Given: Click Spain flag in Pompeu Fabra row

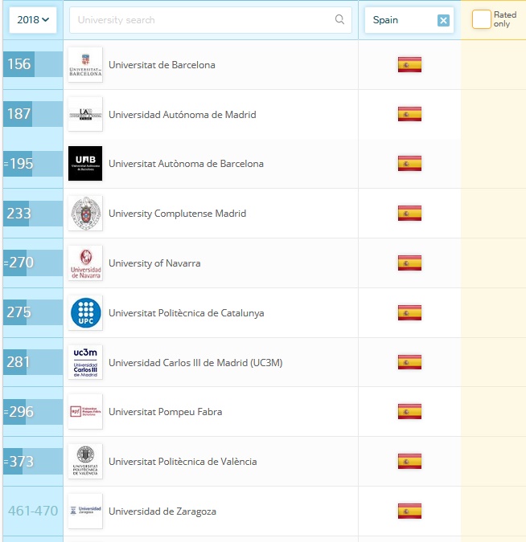Looking at the screenshot, I should tap(409, 412).
